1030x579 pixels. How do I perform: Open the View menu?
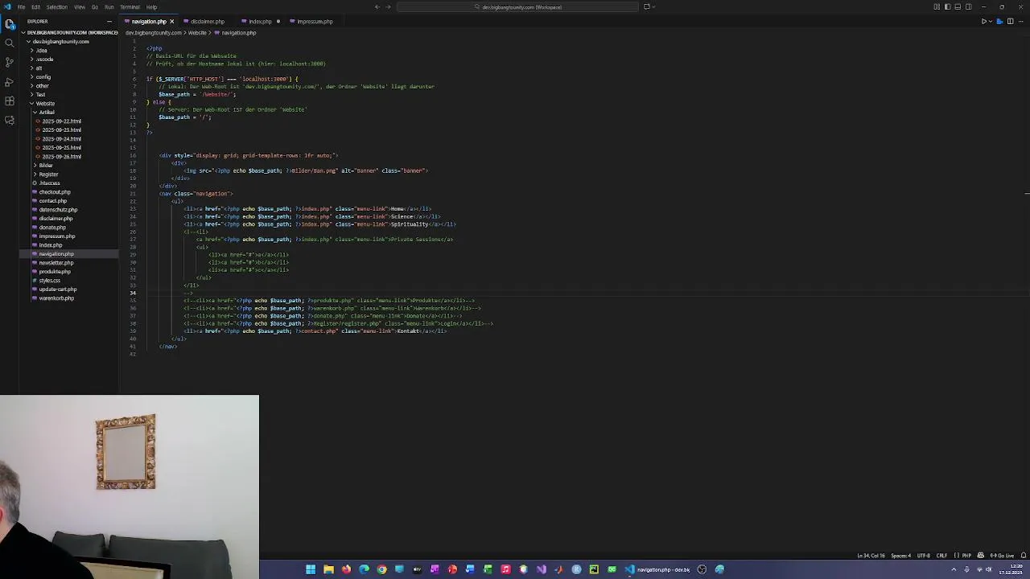click(80, 7)
